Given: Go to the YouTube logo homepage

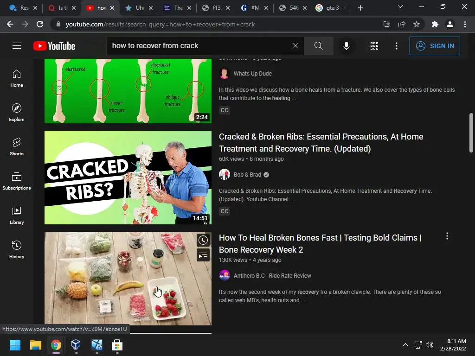Looking at the screenshot, I should (54, 46).
